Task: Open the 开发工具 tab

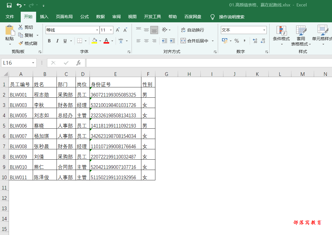Action: click(x=153, y=17)
